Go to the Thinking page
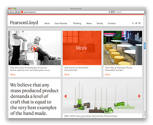 point(77,23)
